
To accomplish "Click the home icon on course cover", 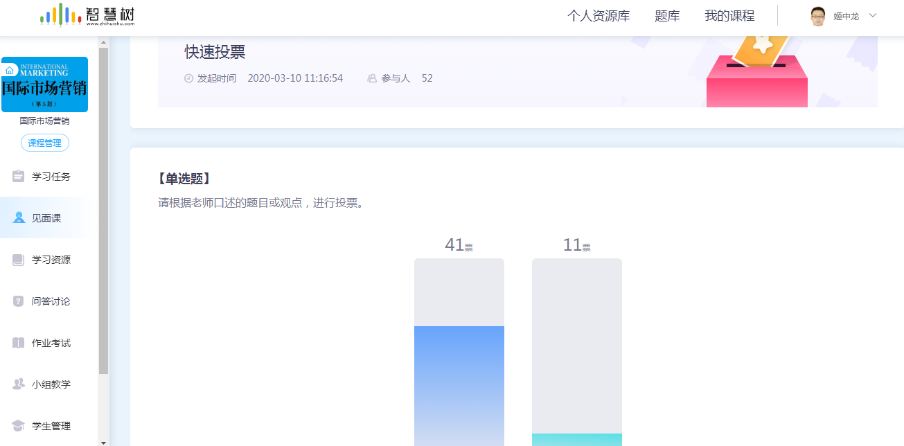I will (x=10, y=70).
